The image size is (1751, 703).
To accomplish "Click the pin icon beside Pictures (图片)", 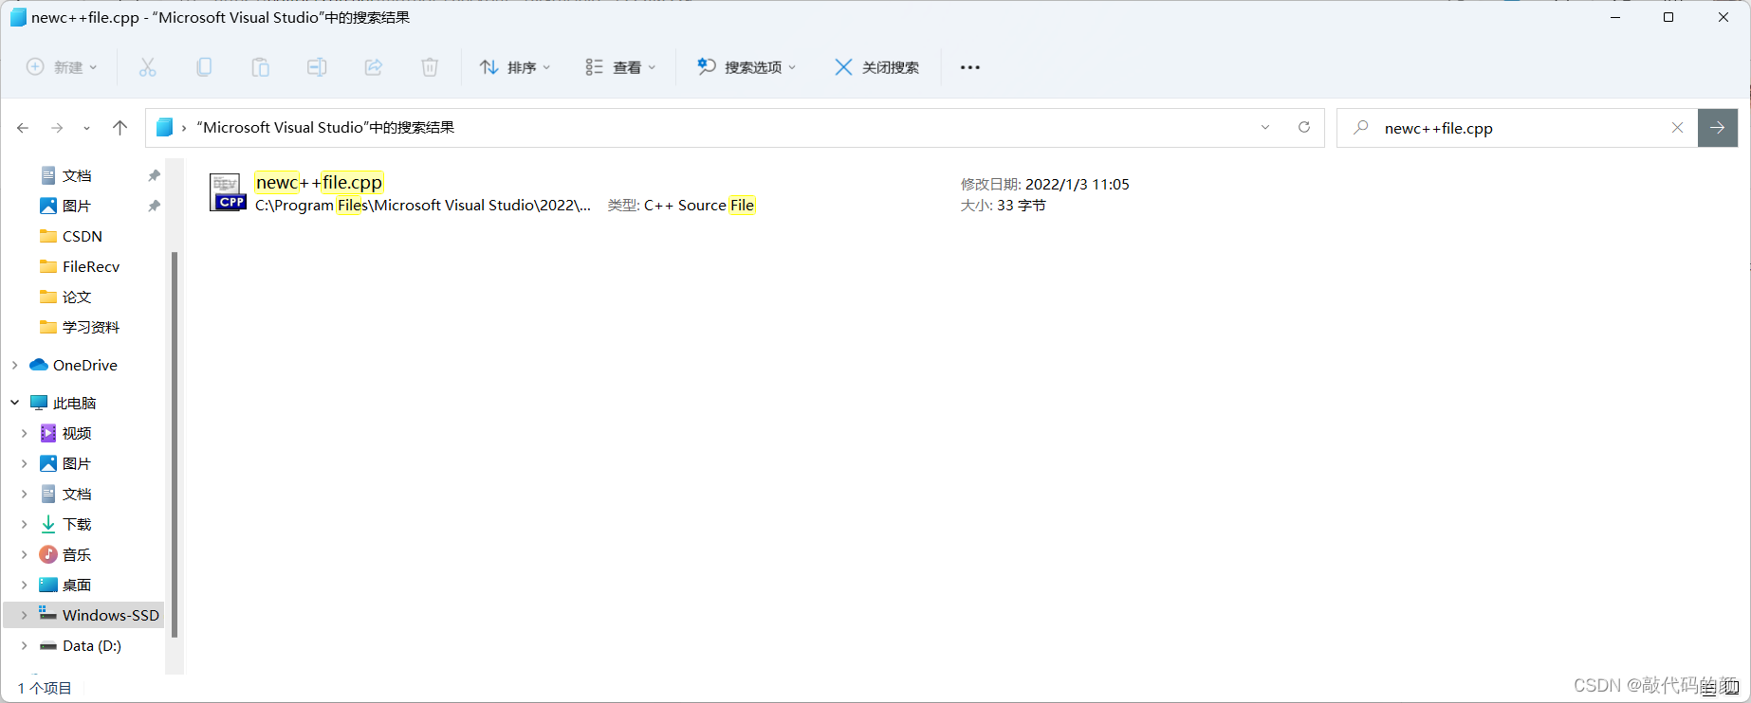I will pos(154,207).
